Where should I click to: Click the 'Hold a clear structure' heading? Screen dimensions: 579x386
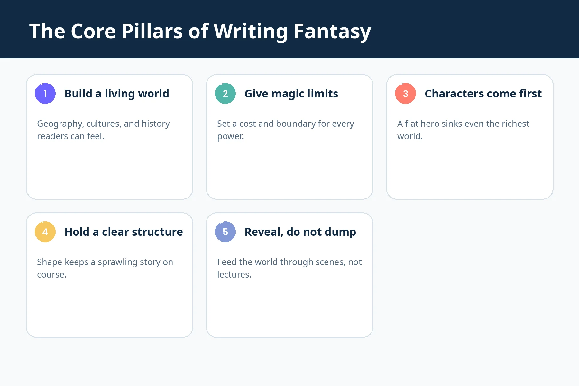[x=124, y=232]
